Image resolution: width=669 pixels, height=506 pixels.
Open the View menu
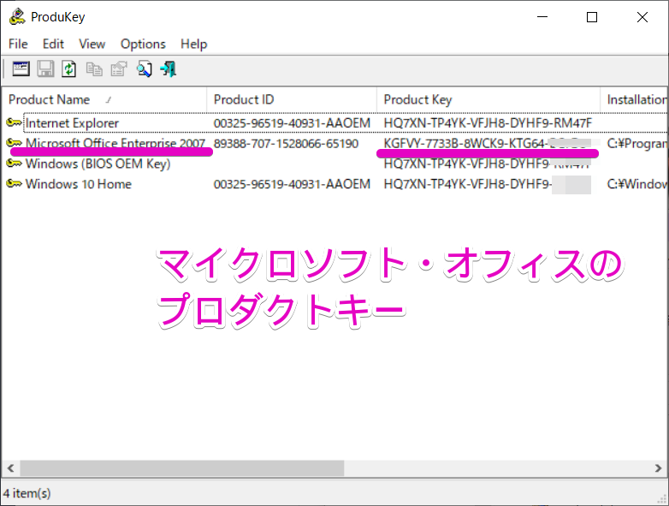(92, 44)
